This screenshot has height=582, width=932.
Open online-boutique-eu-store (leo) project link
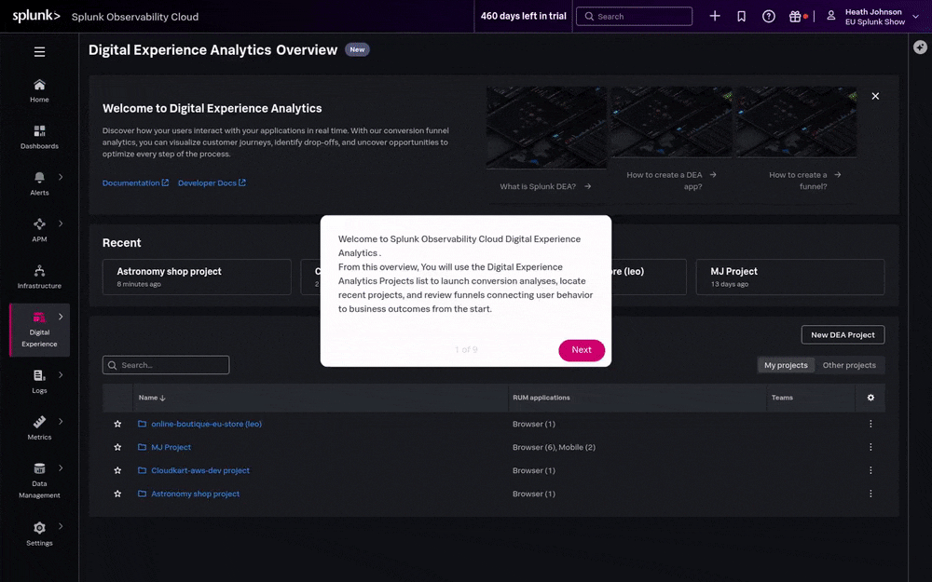206,424
